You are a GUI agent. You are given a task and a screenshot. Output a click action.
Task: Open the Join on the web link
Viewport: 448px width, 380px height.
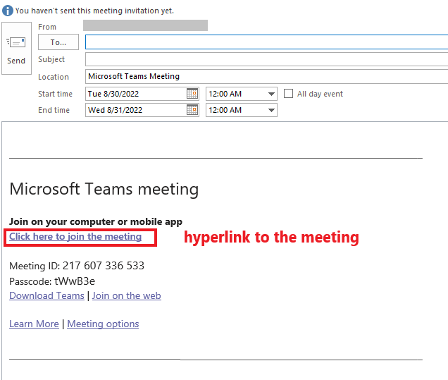tap(127, 295)
